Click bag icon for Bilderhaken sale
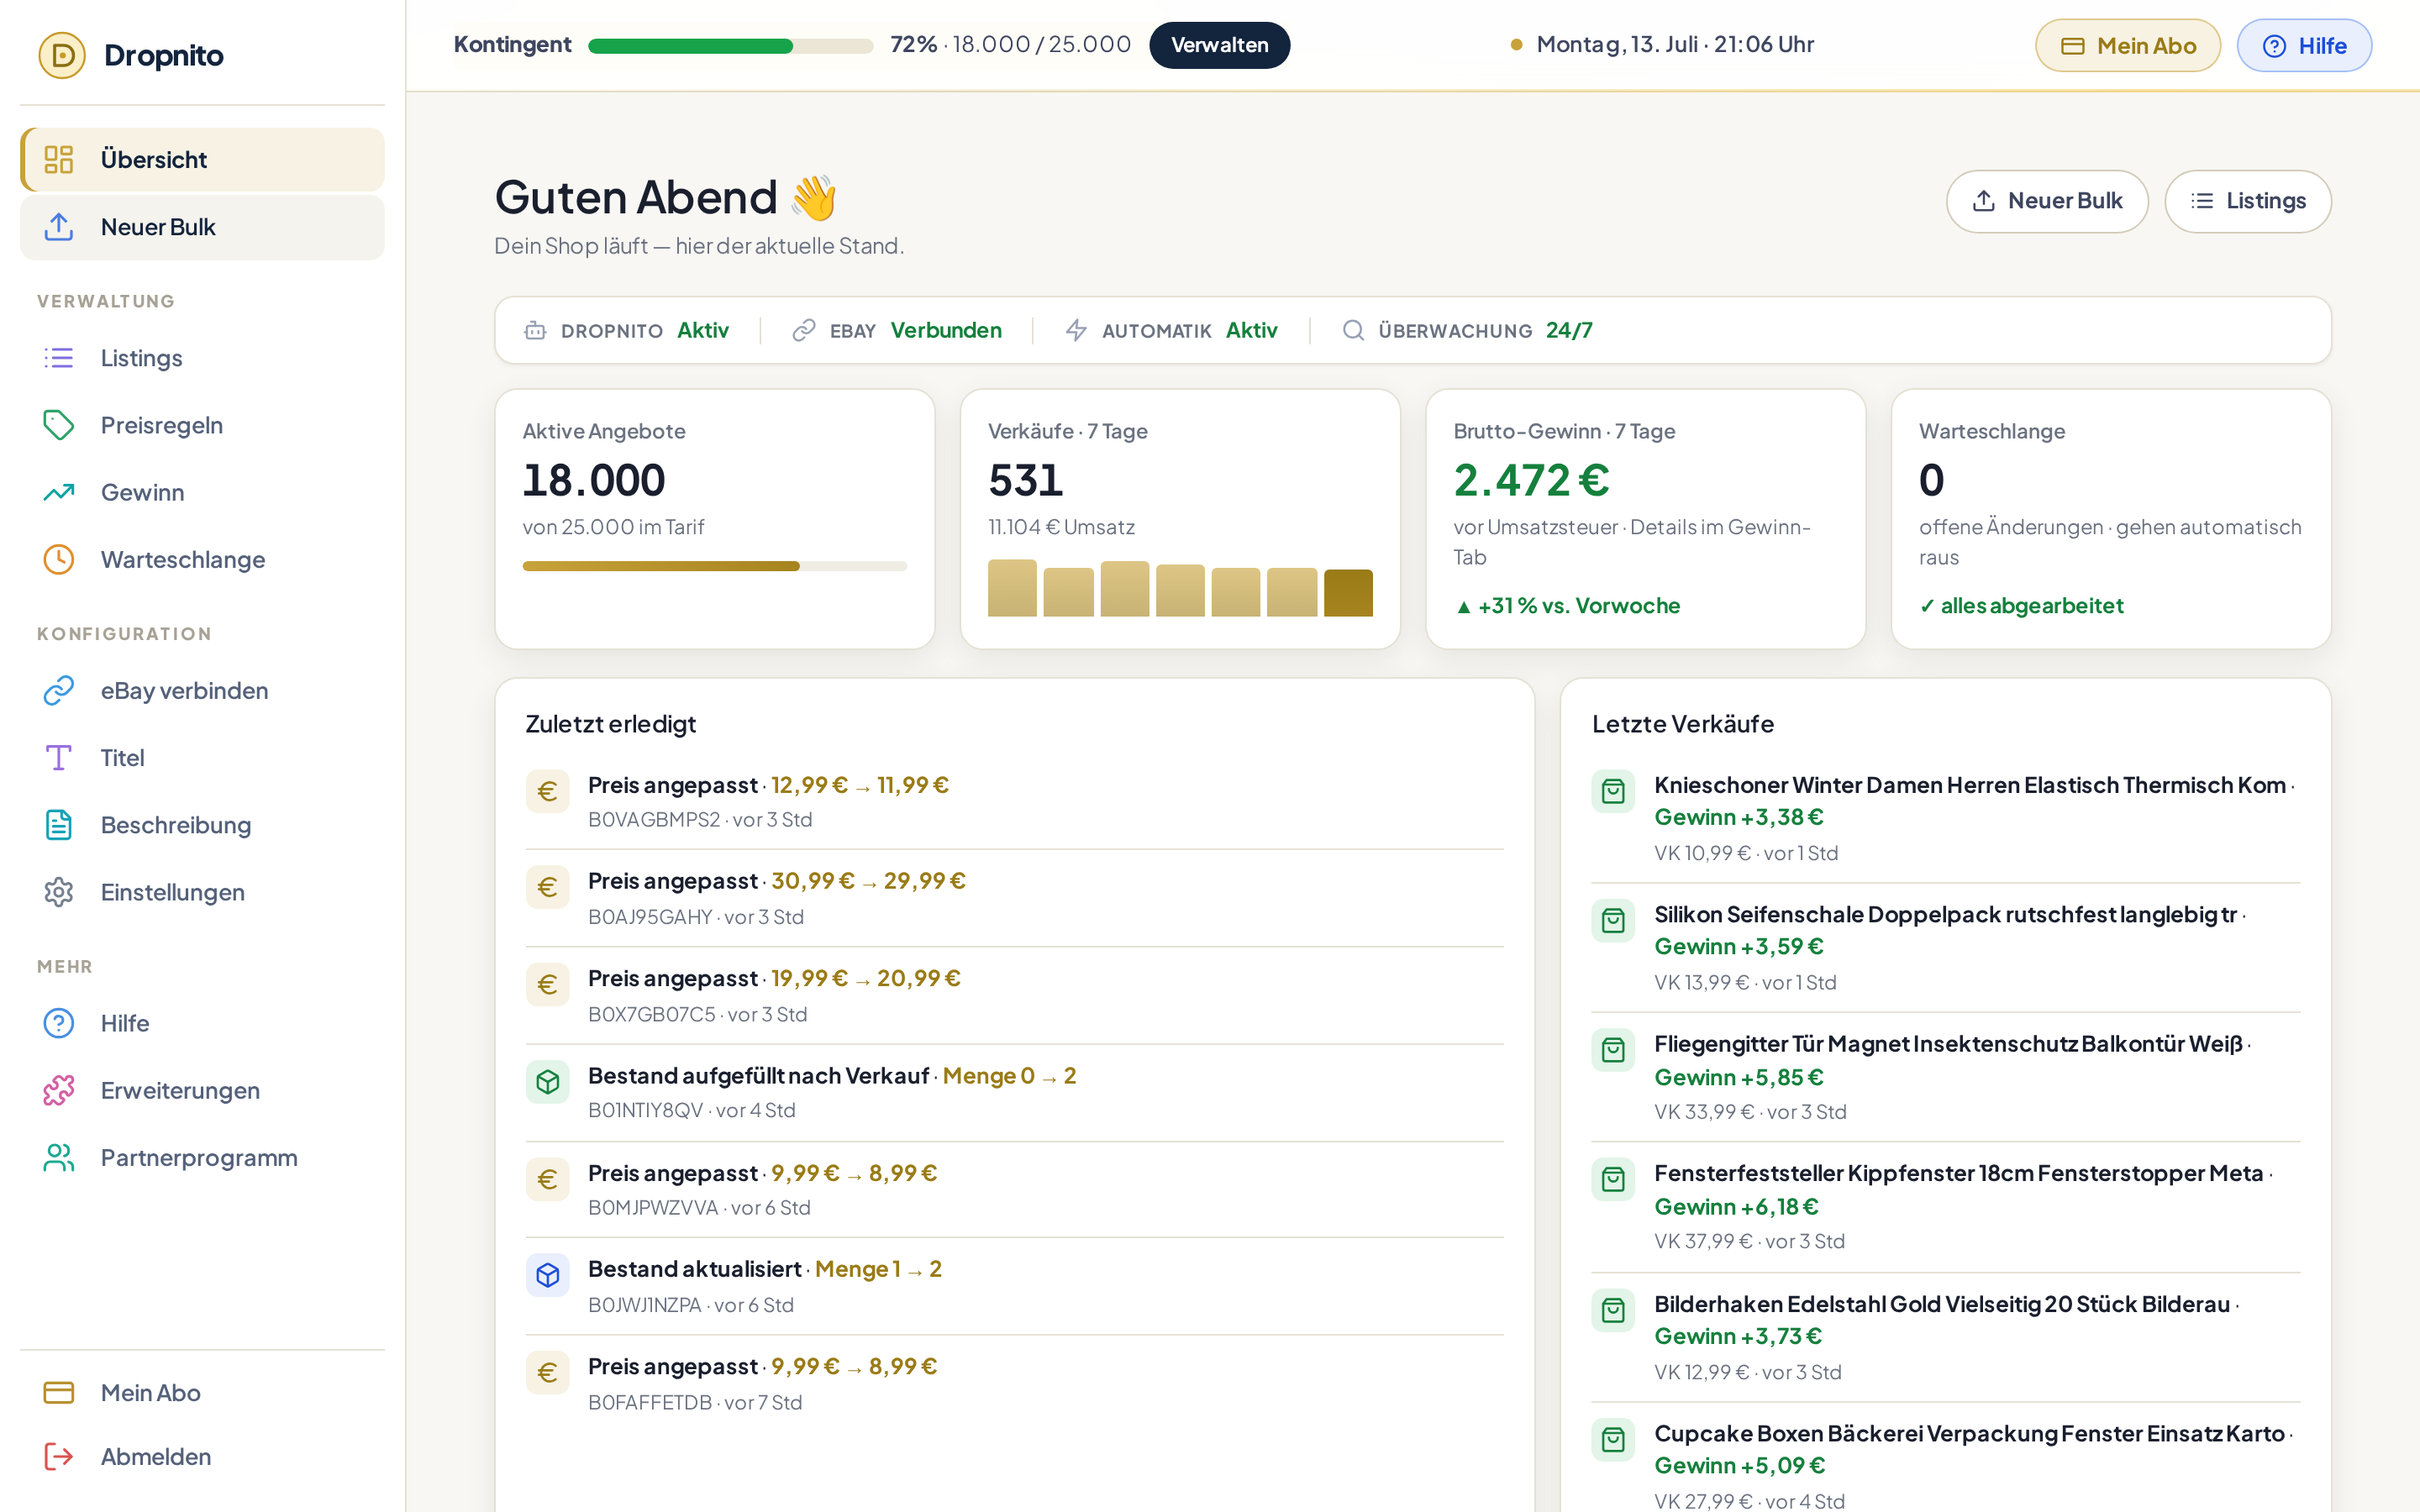This screenshot has height=1512, width=2420. 1613,1310
